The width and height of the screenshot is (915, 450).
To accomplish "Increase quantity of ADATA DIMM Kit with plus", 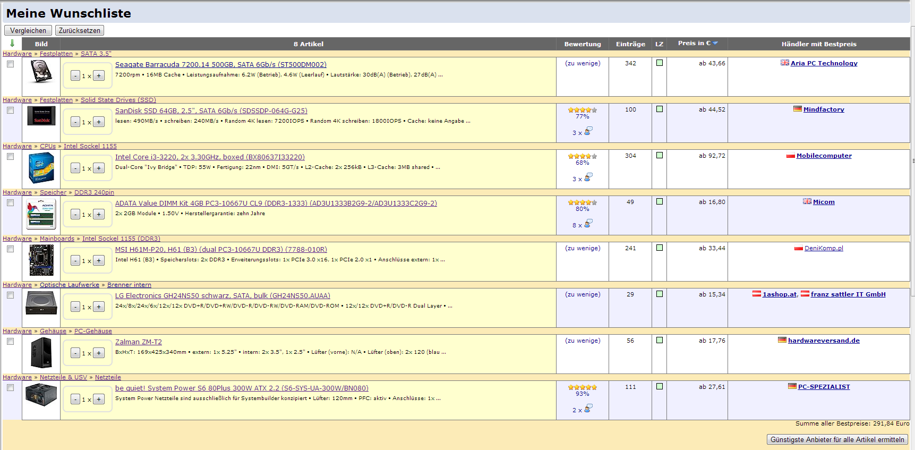I will (x=99, y=215).
